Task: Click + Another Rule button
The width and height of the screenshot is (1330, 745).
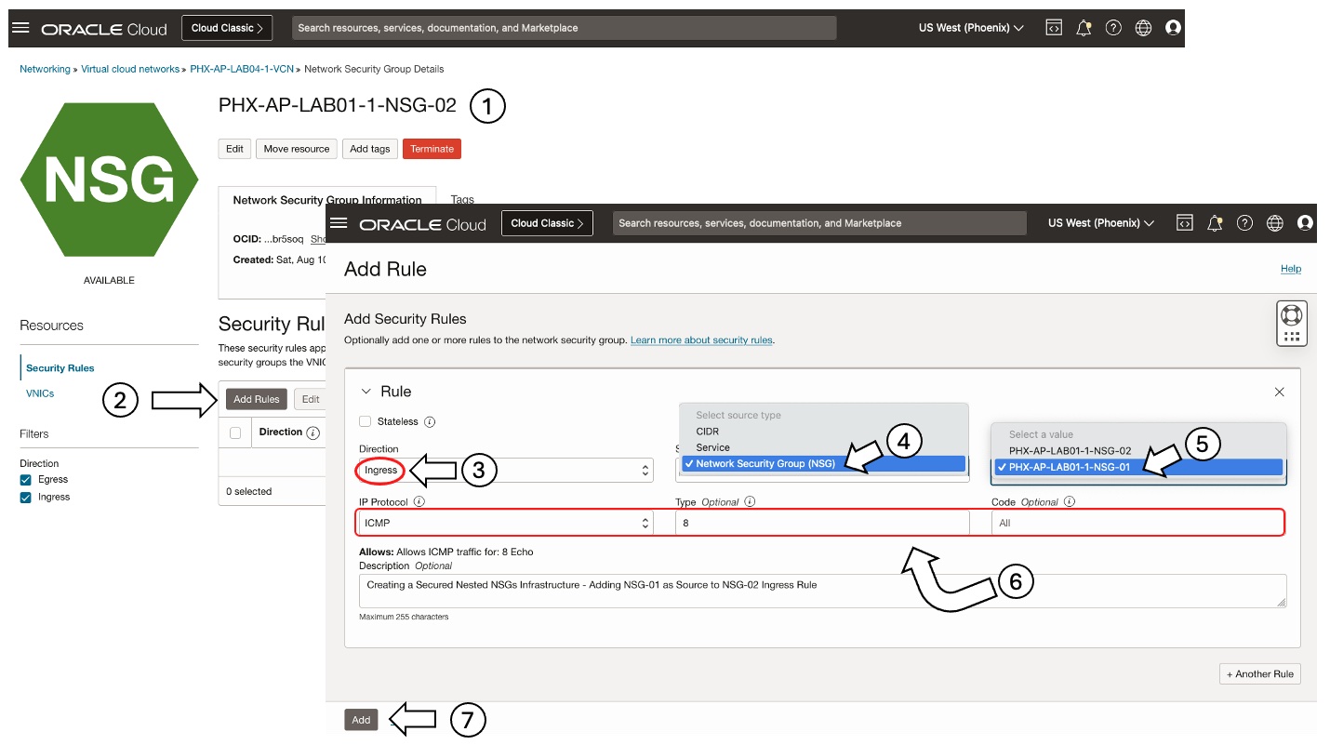Action: 1259,673
